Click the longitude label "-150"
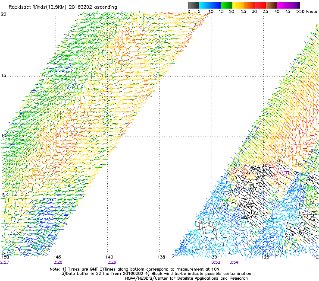The height and width of the screenshot is (281, 319). tap(4, 257)
